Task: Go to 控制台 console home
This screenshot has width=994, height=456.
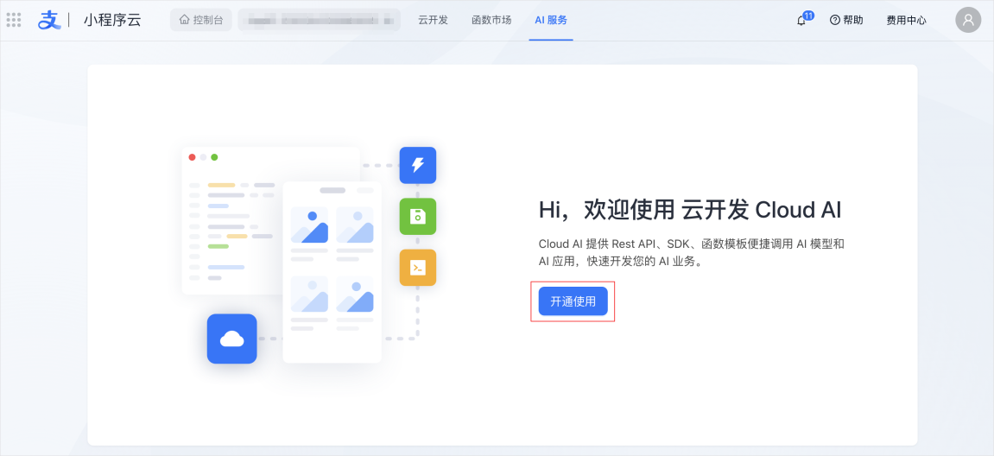Action: tap(201, 20)
